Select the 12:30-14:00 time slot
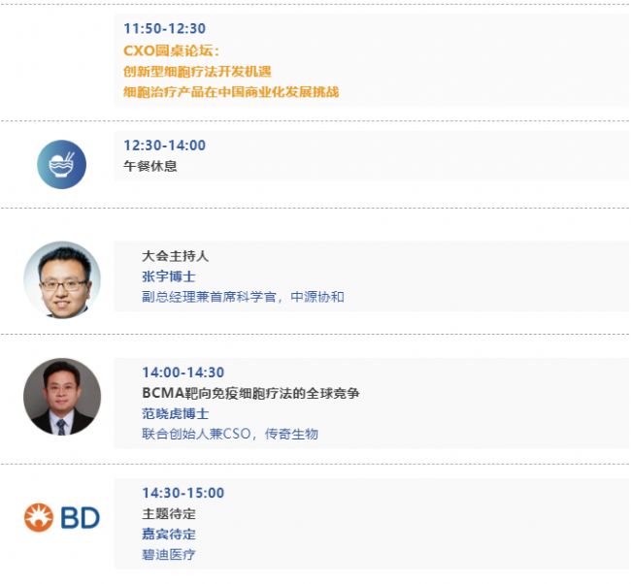The width and height of the screenshot is (631, 584). [165, 146]
